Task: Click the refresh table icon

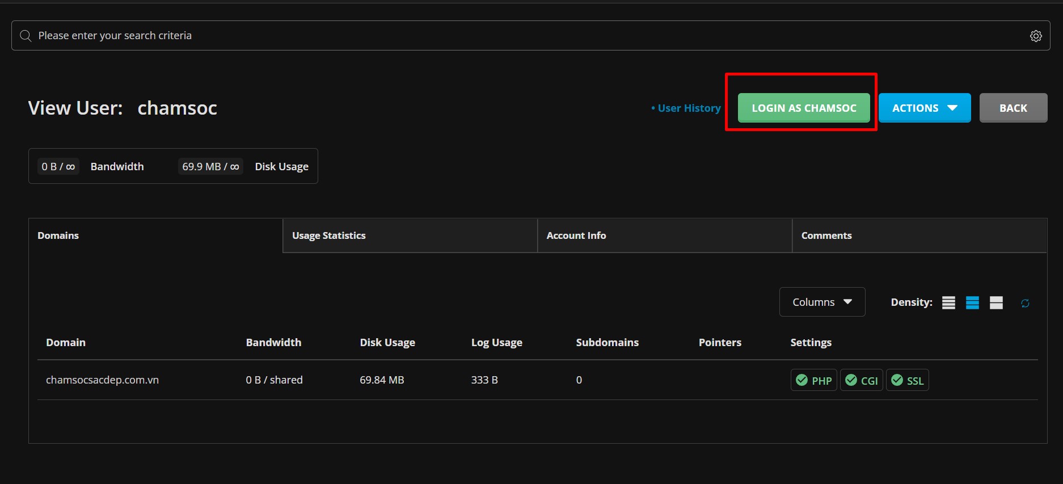Action: click(x=1025, y=303)
